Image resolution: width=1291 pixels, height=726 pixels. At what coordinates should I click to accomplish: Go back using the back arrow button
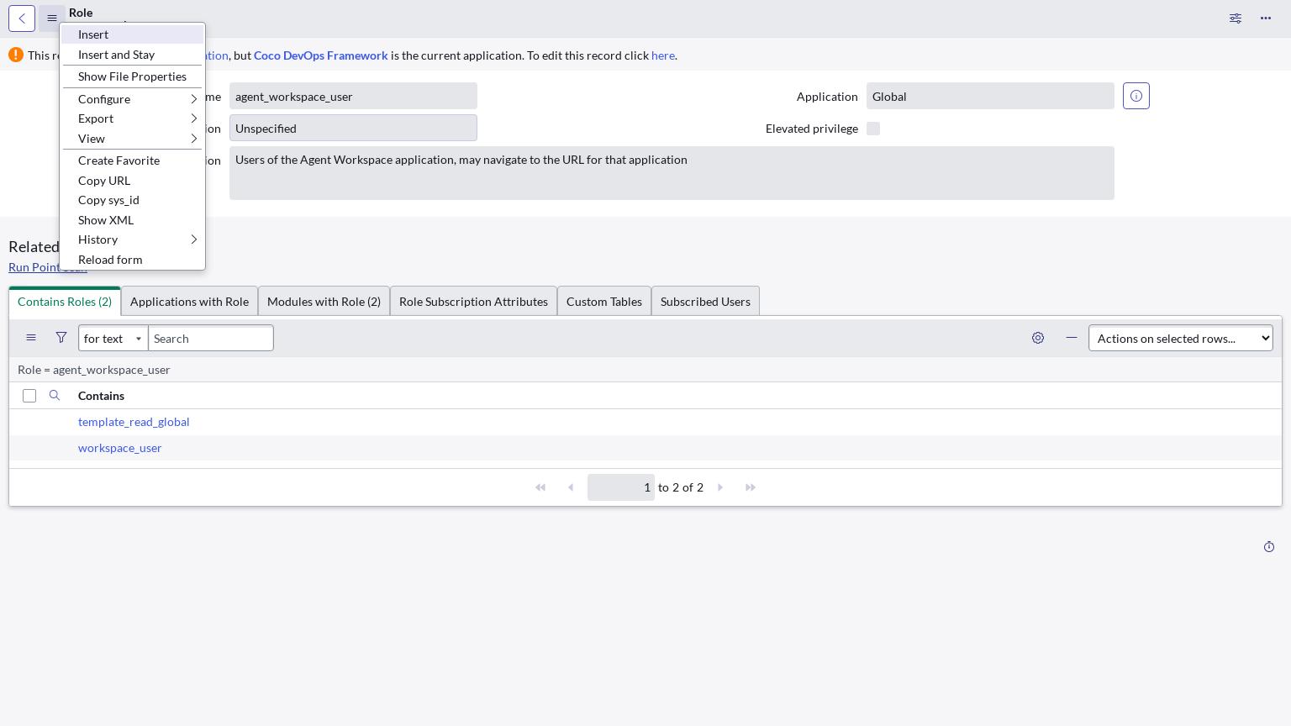click(22, 18)
